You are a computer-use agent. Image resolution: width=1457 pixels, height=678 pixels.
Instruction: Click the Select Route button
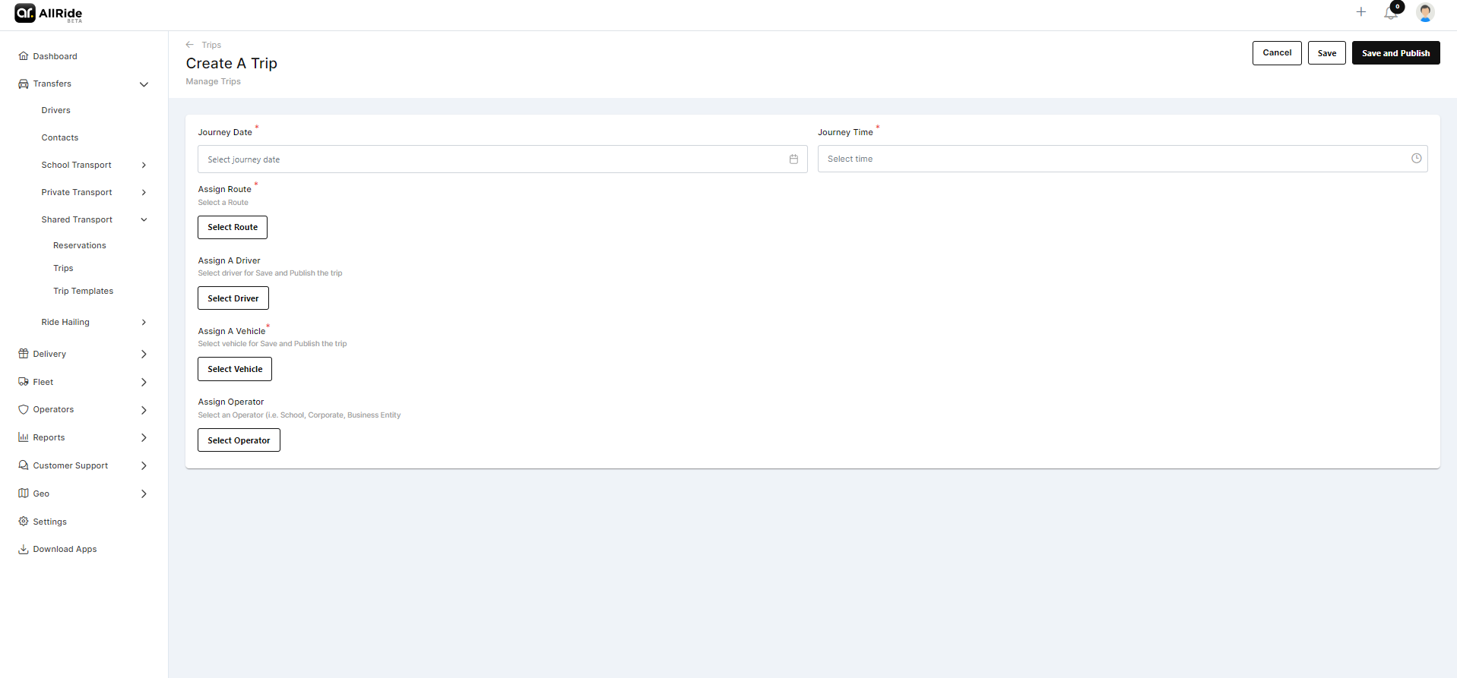(233, 227)
